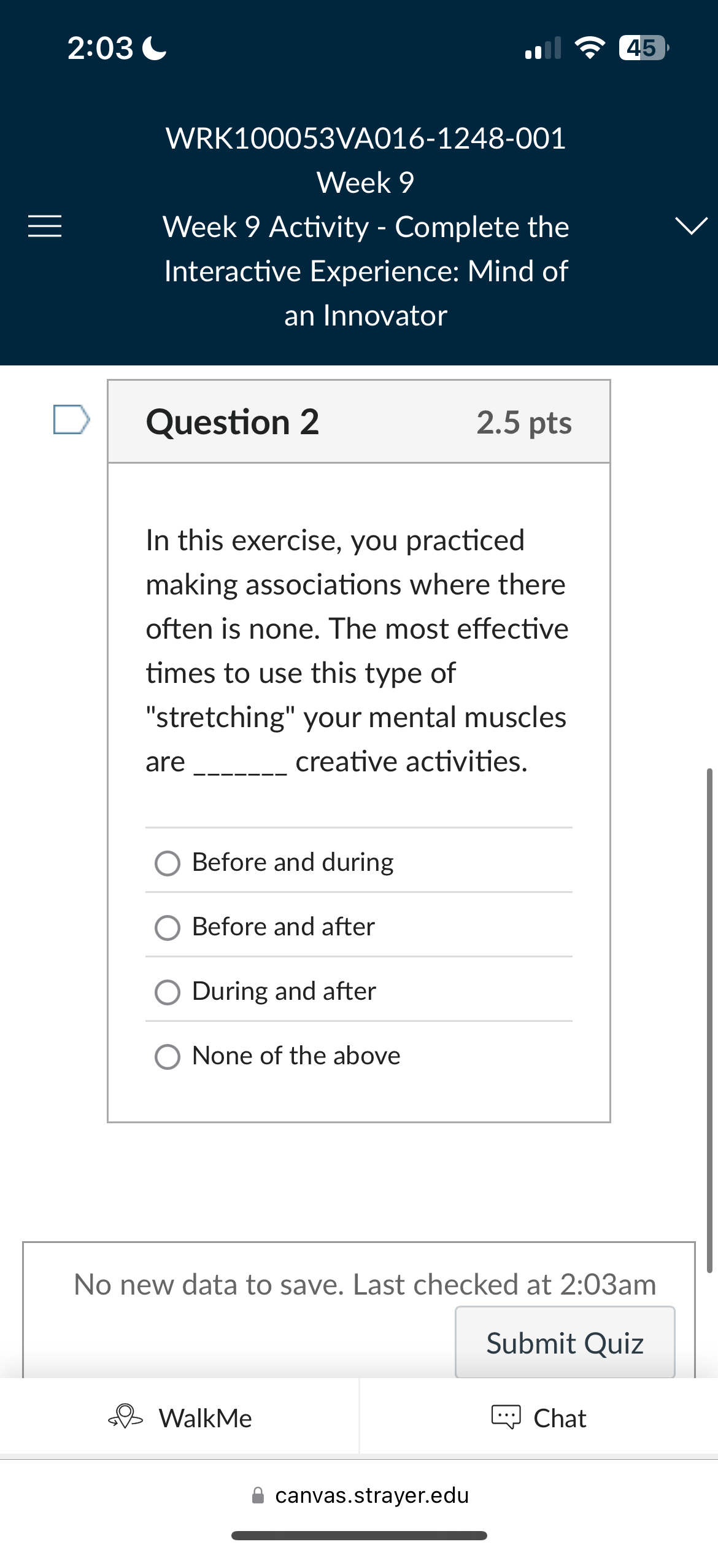Choose 'None of the above' option

tap(168, 1057)
